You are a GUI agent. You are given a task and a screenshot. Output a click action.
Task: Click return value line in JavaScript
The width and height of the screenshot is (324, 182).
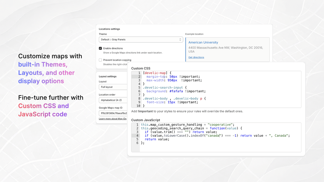pos(157,139)
